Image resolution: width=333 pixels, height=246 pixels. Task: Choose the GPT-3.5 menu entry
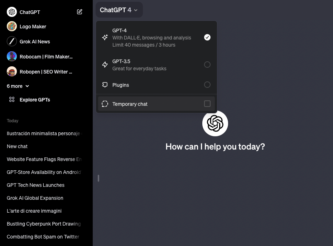156,65
